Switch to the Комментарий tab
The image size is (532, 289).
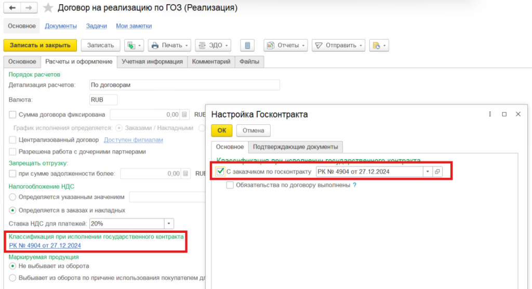[x=211, y=61]
